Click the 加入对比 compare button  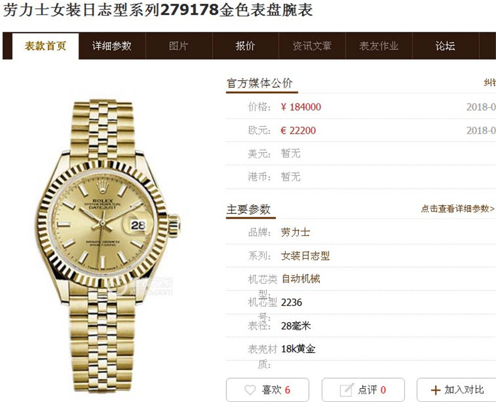(x=456, y=390)
